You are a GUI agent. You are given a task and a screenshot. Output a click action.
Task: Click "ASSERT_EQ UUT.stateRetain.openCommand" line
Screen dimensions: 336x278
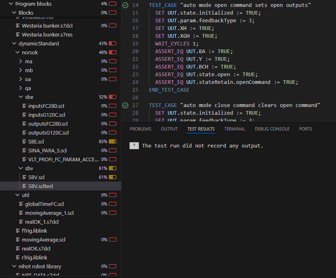pyautogui.click(x=227, y=82)
